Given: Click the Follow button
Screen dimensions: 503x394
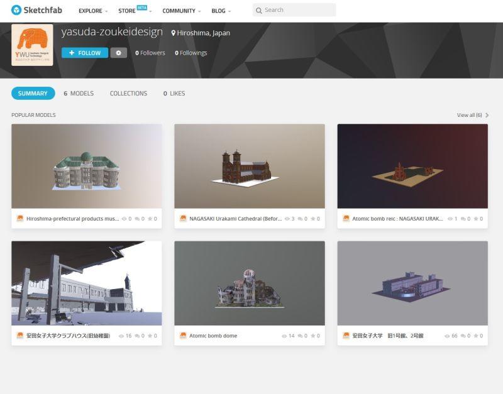Looking at the screenshot, I should [x=85, y=53].
